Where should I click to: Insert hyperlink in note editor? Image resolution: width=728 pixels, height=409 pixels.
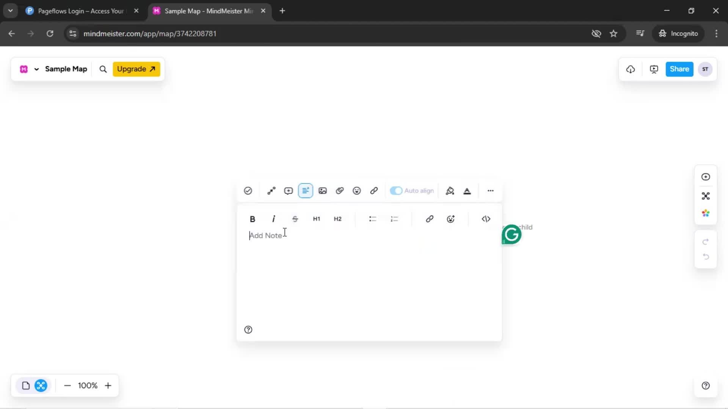(x=430, y=219)
